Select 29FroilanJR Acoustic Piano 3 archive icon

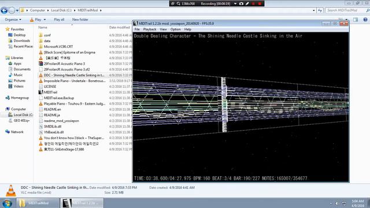pos(40,64)
